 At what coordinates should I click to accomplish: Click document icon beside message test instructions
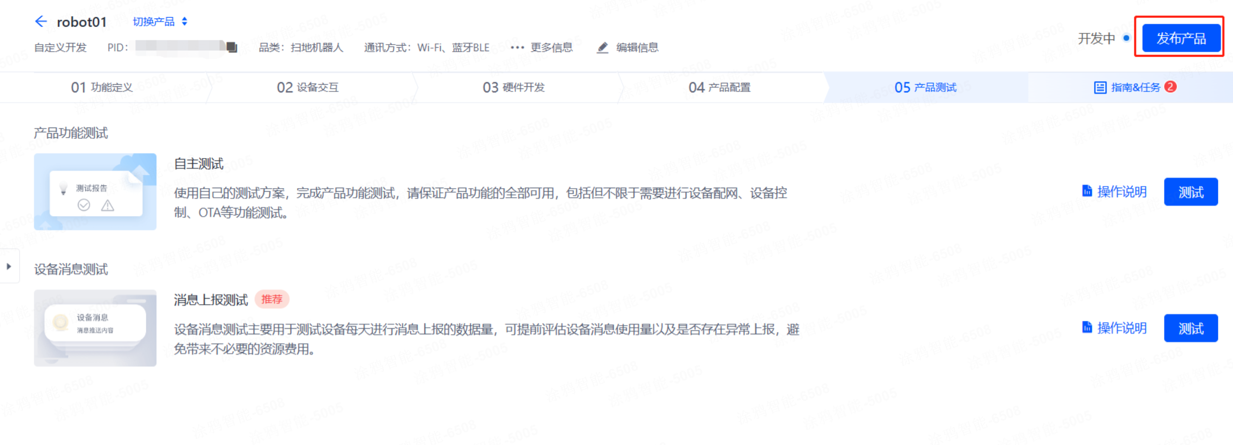(x=1087, y=327)
